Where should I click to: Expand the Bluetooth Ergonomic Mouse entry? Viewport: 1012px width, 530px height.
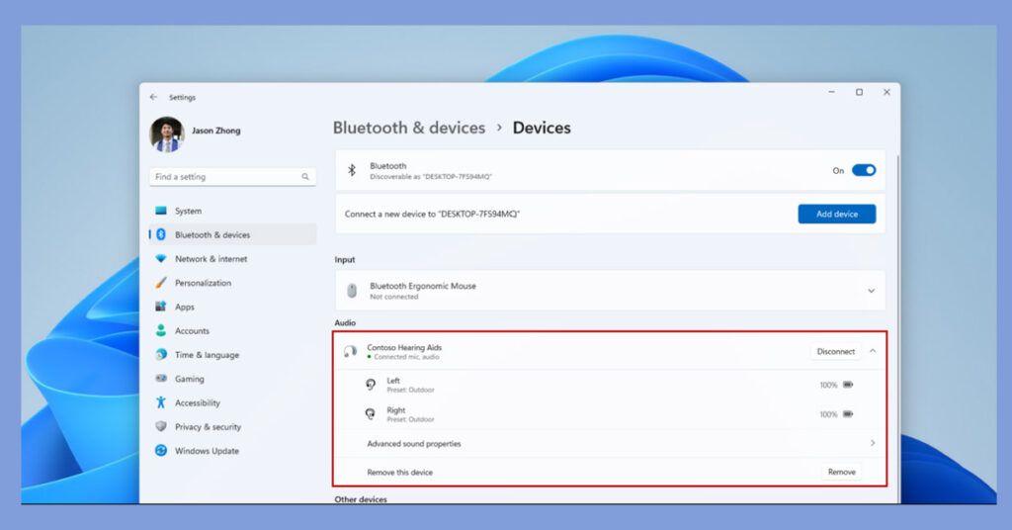coord(871,291)
